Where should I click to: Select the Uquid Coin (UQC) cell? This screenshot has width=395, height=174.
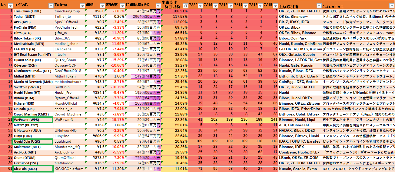tap(33, 141)
